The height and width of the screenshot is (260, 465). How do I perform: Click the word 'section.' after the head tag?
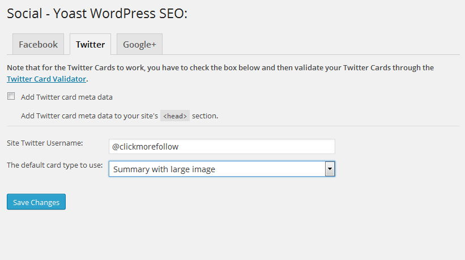(205, 116)
